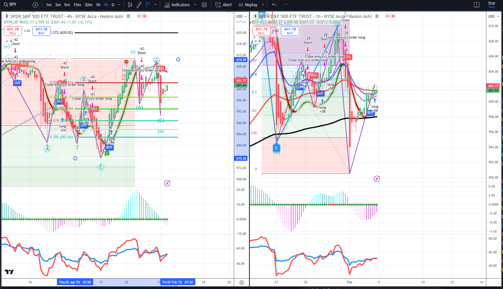Select the 15m timeframe
The image size is (503, 289).
[x=77, y=5]
